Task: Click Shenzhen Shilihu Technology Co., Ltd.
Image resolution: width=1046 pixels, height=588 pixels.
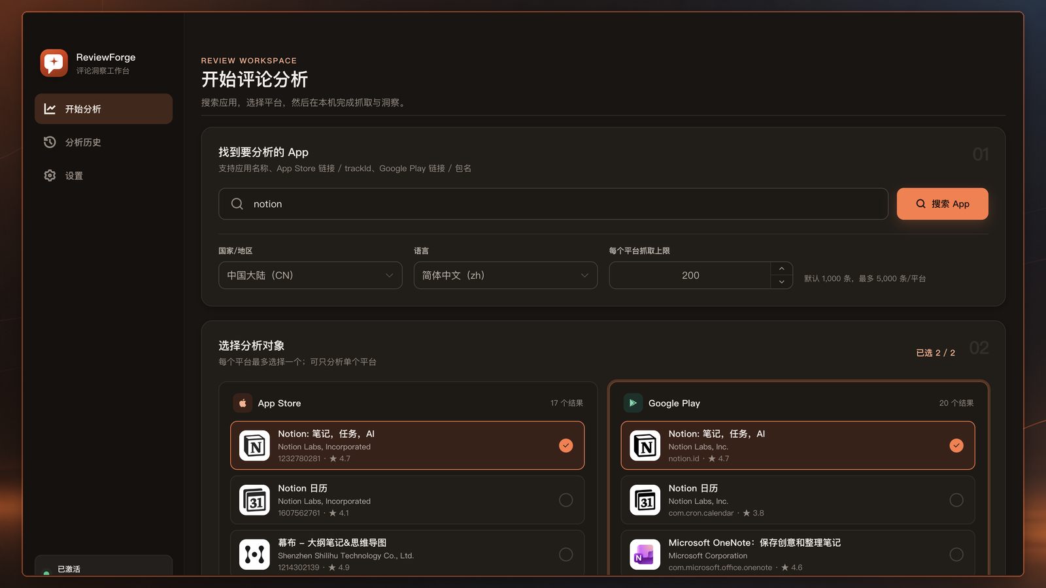Action: pyautogui.click(x=346, y=555)
